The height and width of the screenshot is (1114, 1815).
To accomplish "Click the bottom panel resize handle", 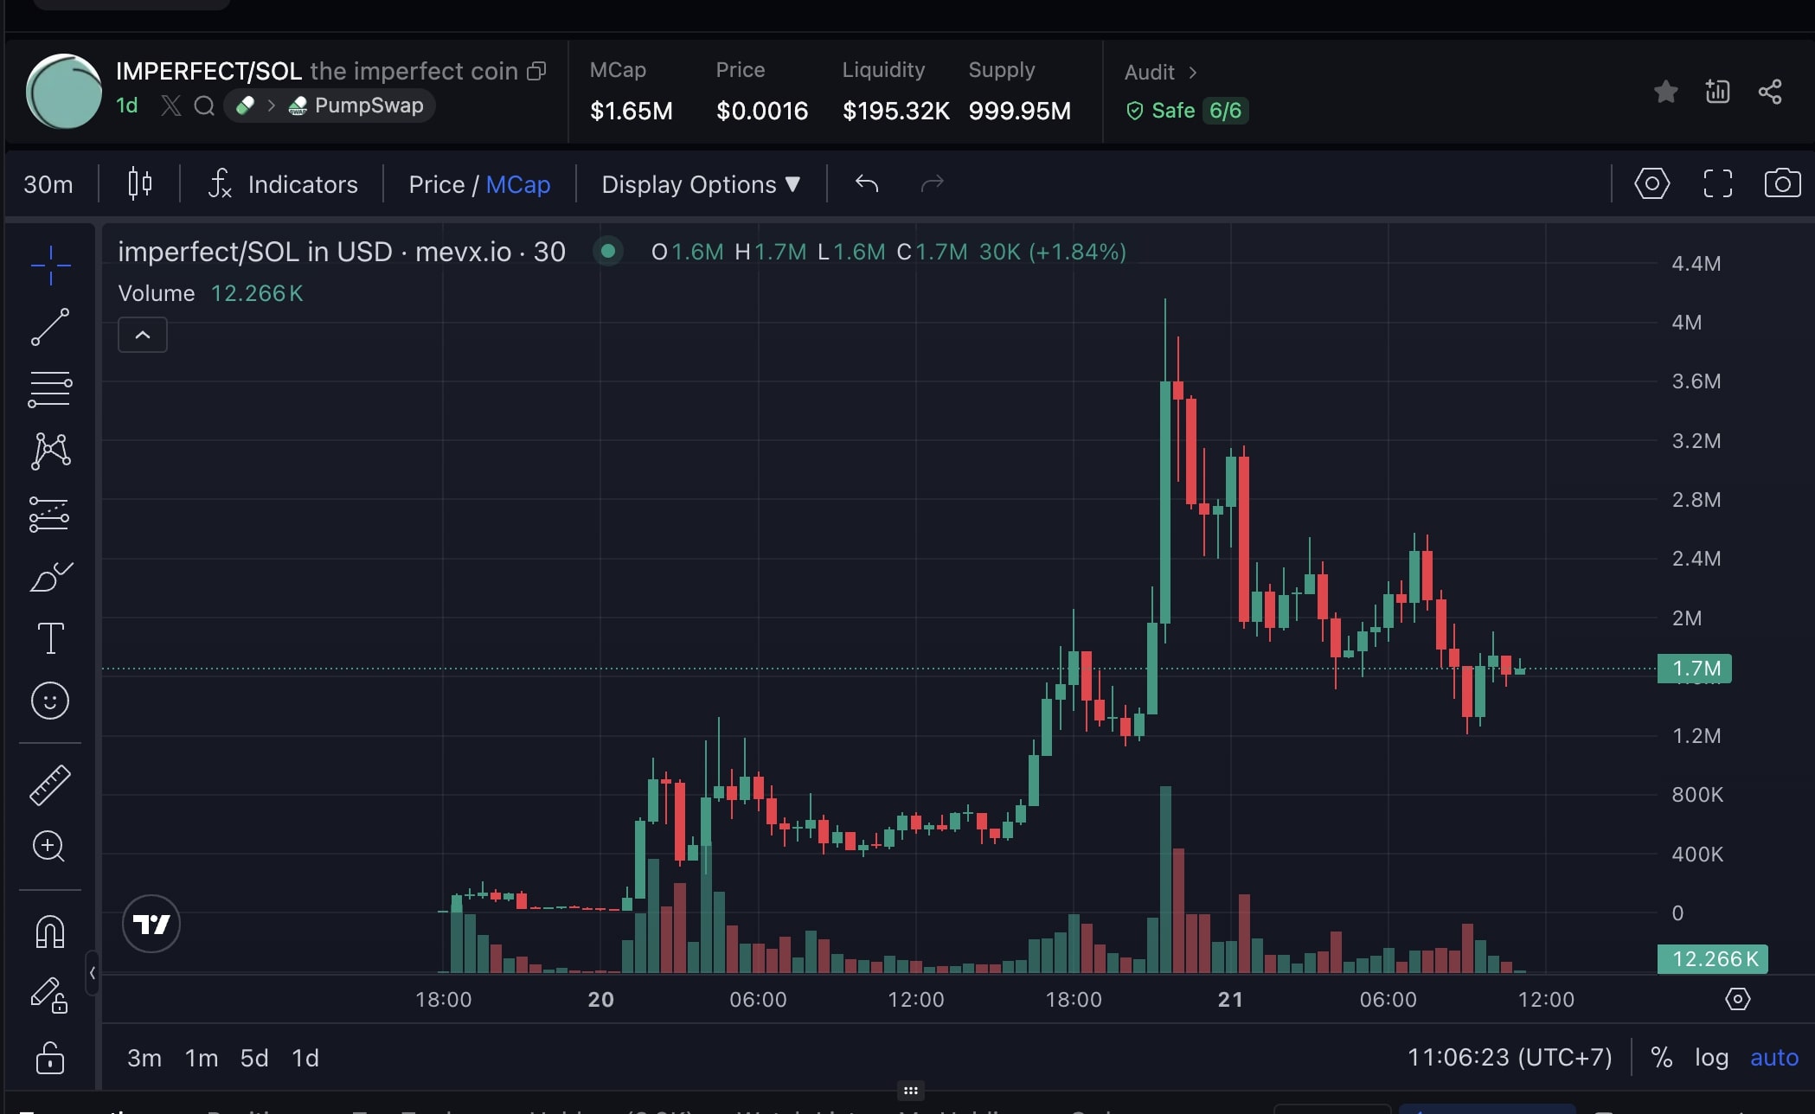I will click(910, 1091).
